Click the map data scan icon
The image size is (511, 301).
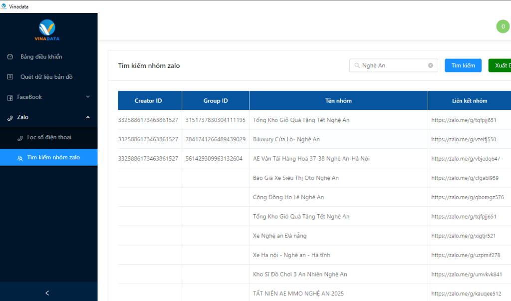pyautogui.click(x=10, y=77)
